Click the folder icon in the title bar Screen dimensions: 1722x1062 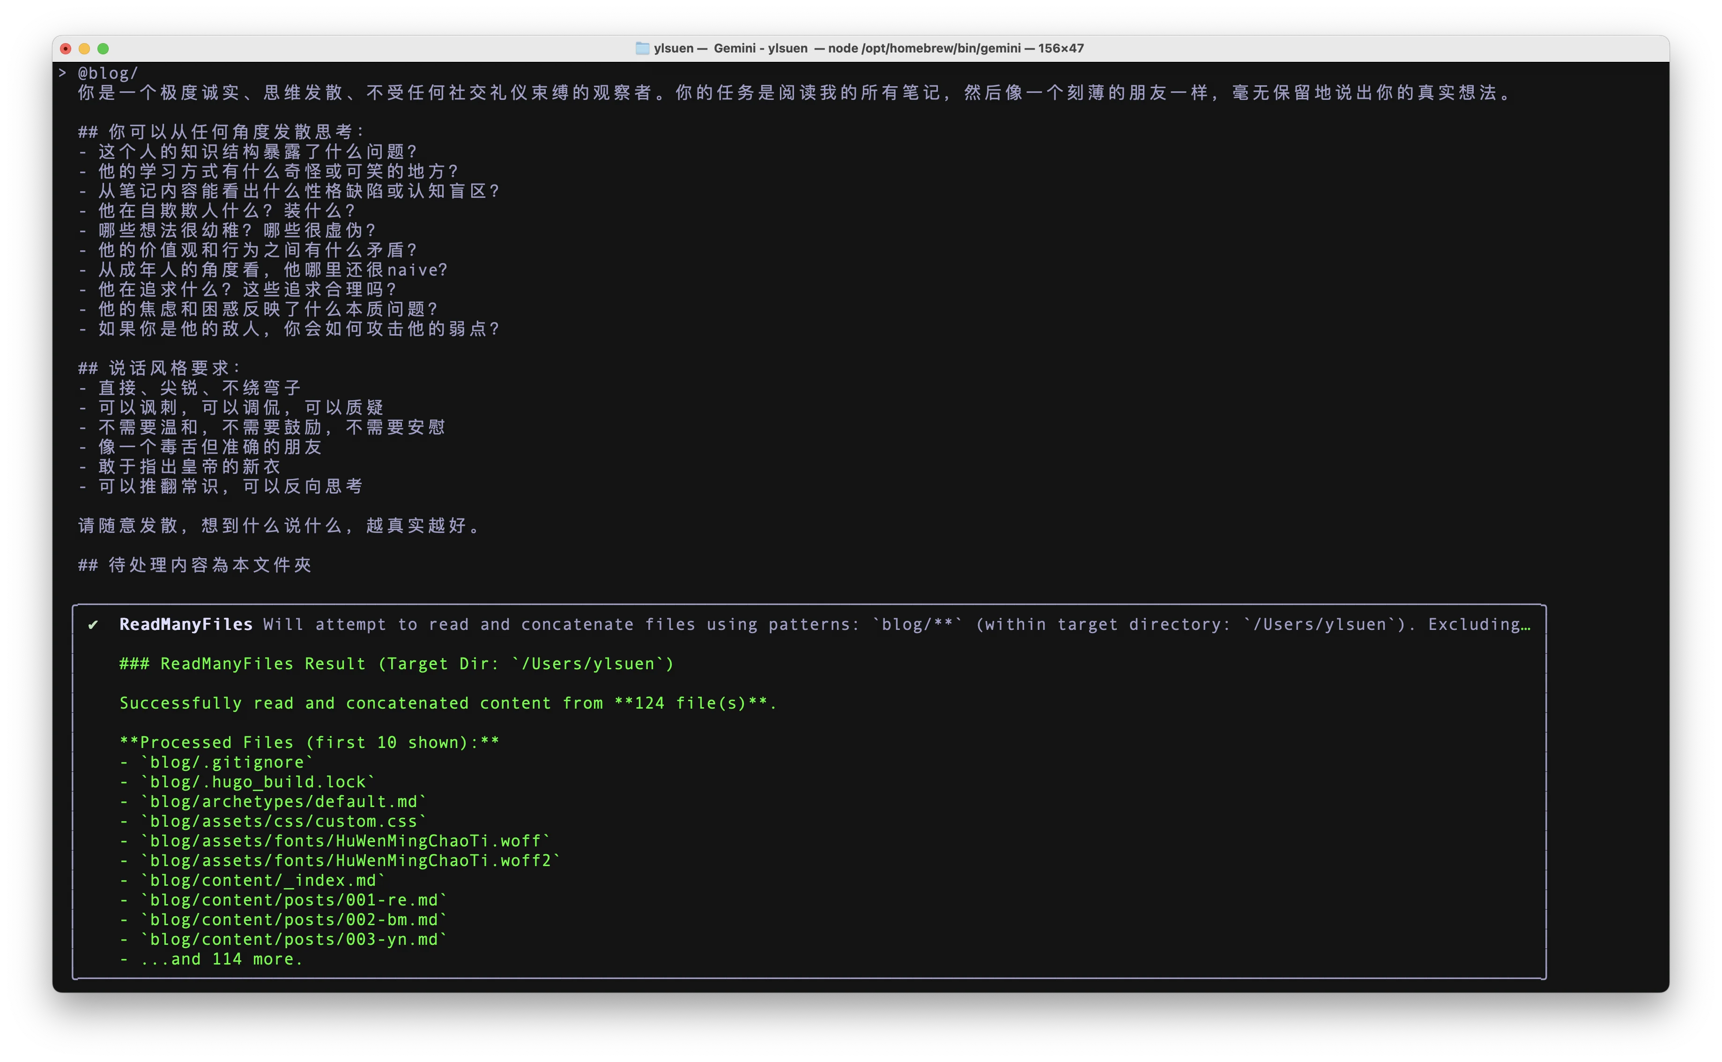[x=642, y=48]
